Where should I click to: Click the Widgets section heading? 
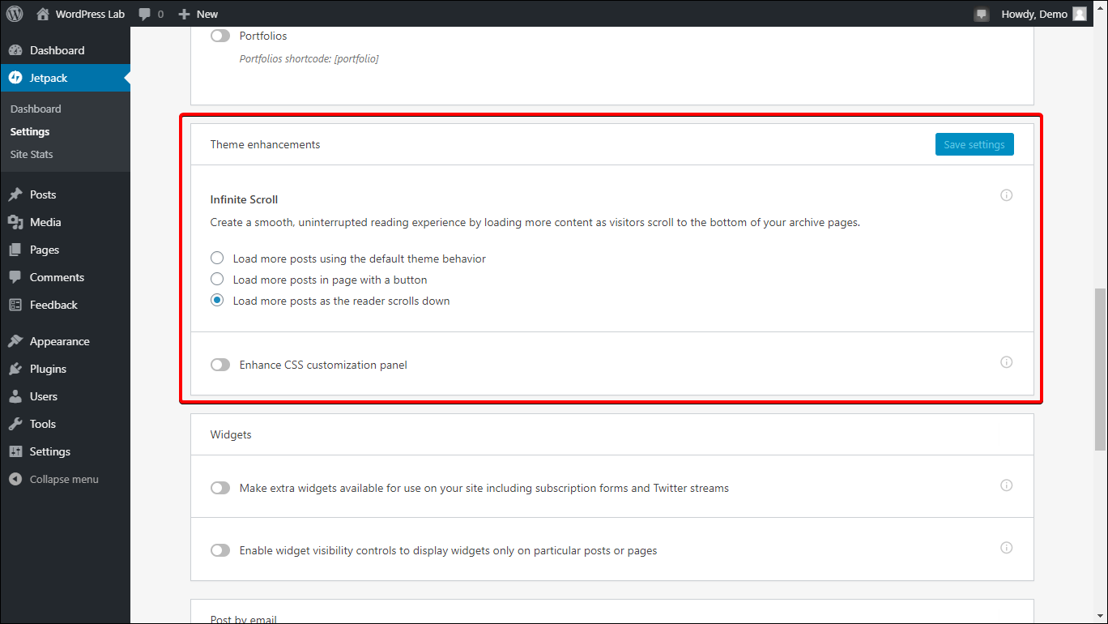231,434
